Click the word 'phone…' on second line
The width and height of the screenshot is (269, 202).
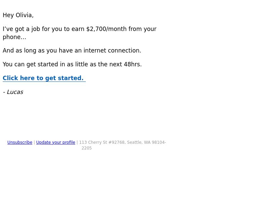14,37
